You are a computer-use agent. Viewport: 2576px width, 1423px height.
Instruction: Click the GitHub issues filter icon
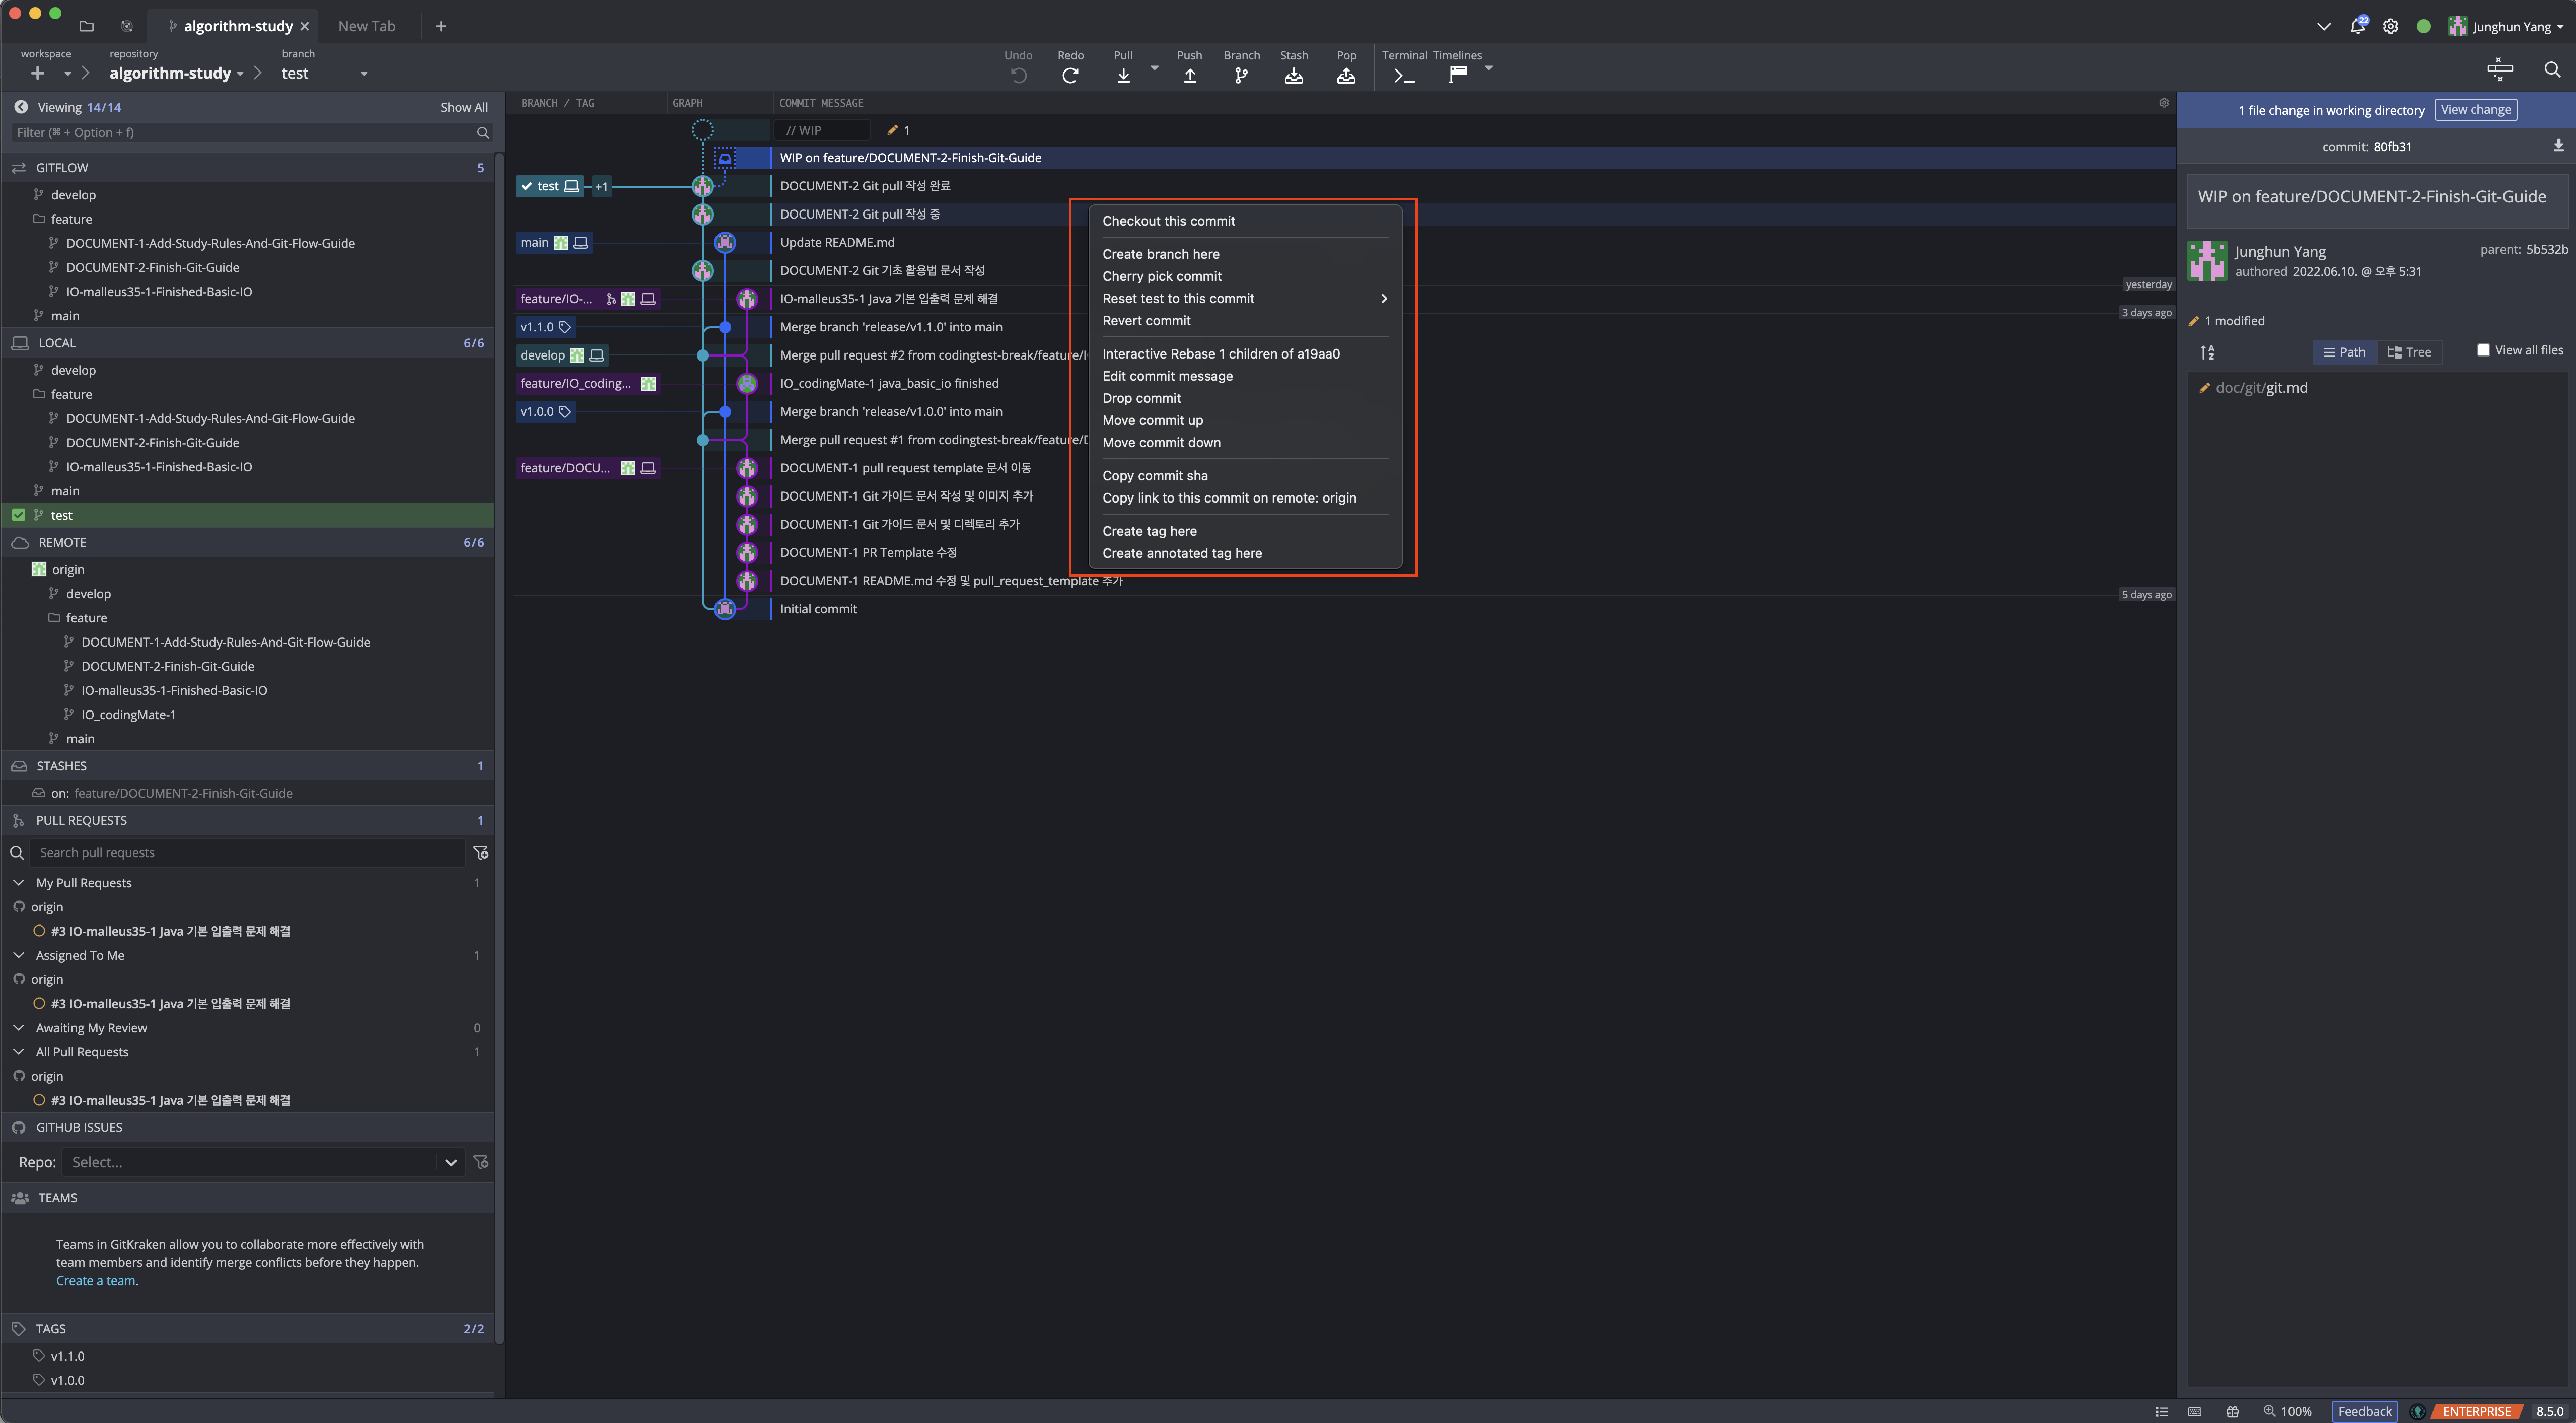click(x=481, y=1161)
